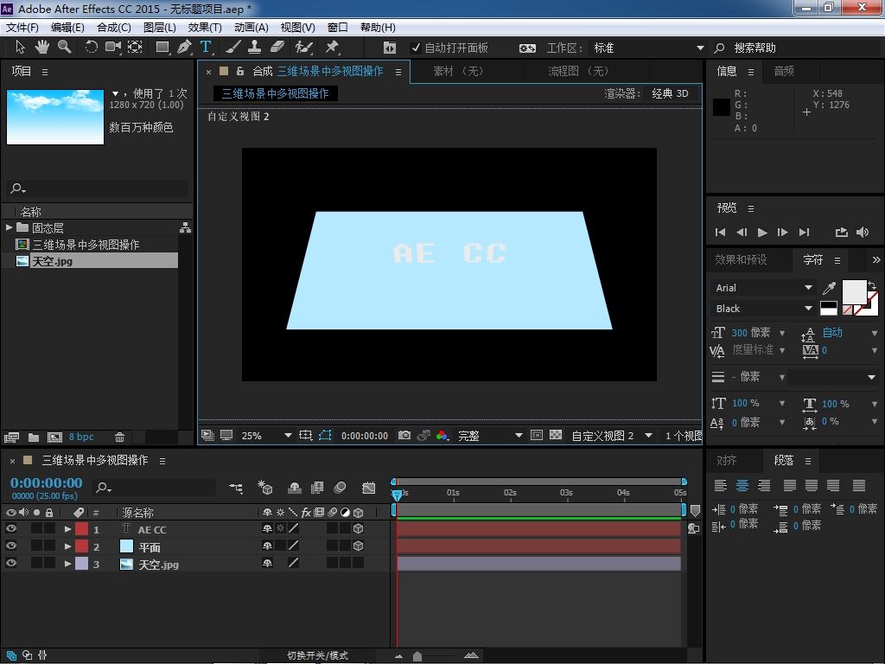Hide the 平面 layer
This screenshot has width=885, height=664.
[10, 546]
